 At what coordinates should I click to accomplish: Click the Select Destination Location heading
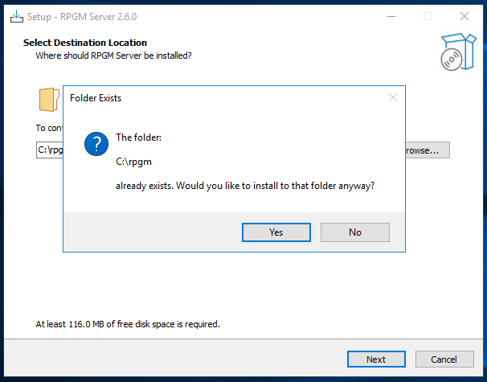85,43
